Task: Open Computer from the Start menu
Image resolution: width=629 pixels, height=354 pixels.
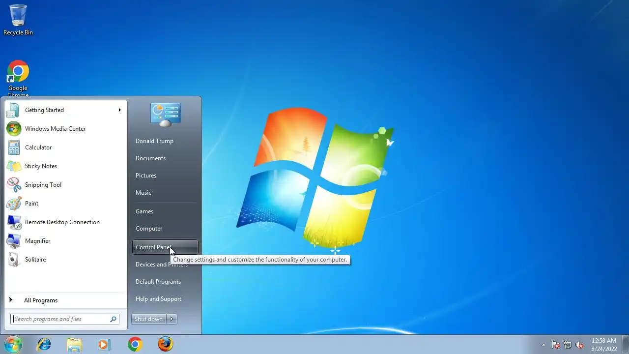Action: tap(149, 229)
